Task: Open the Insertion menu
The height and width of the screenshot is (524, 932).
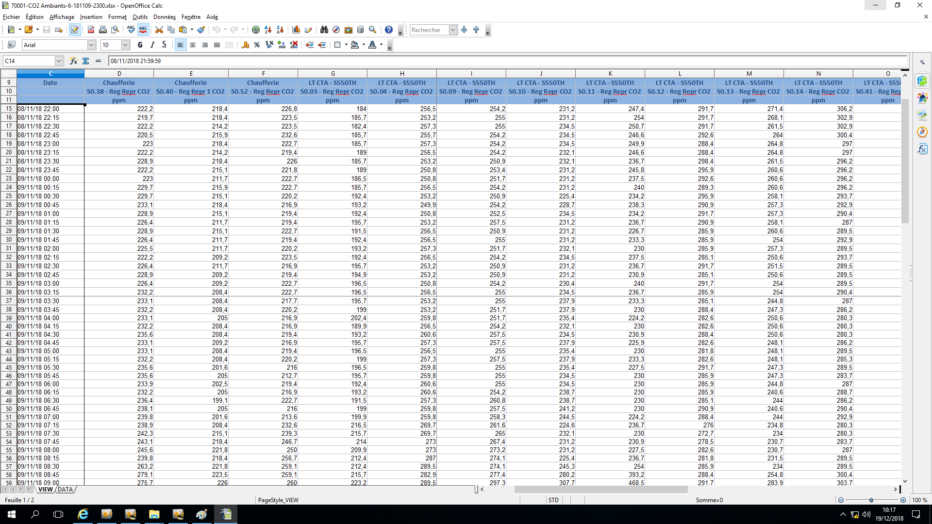Action: [x=91, y=17]
